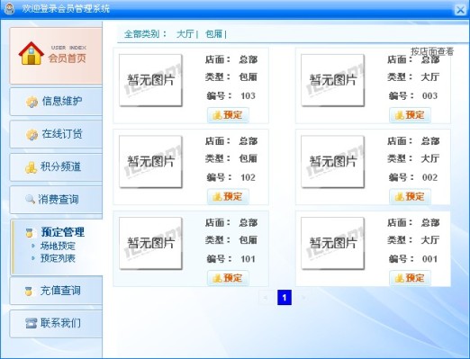Open 预定列表 under 预定管理

pyautogui.click(x=58, y=258)
